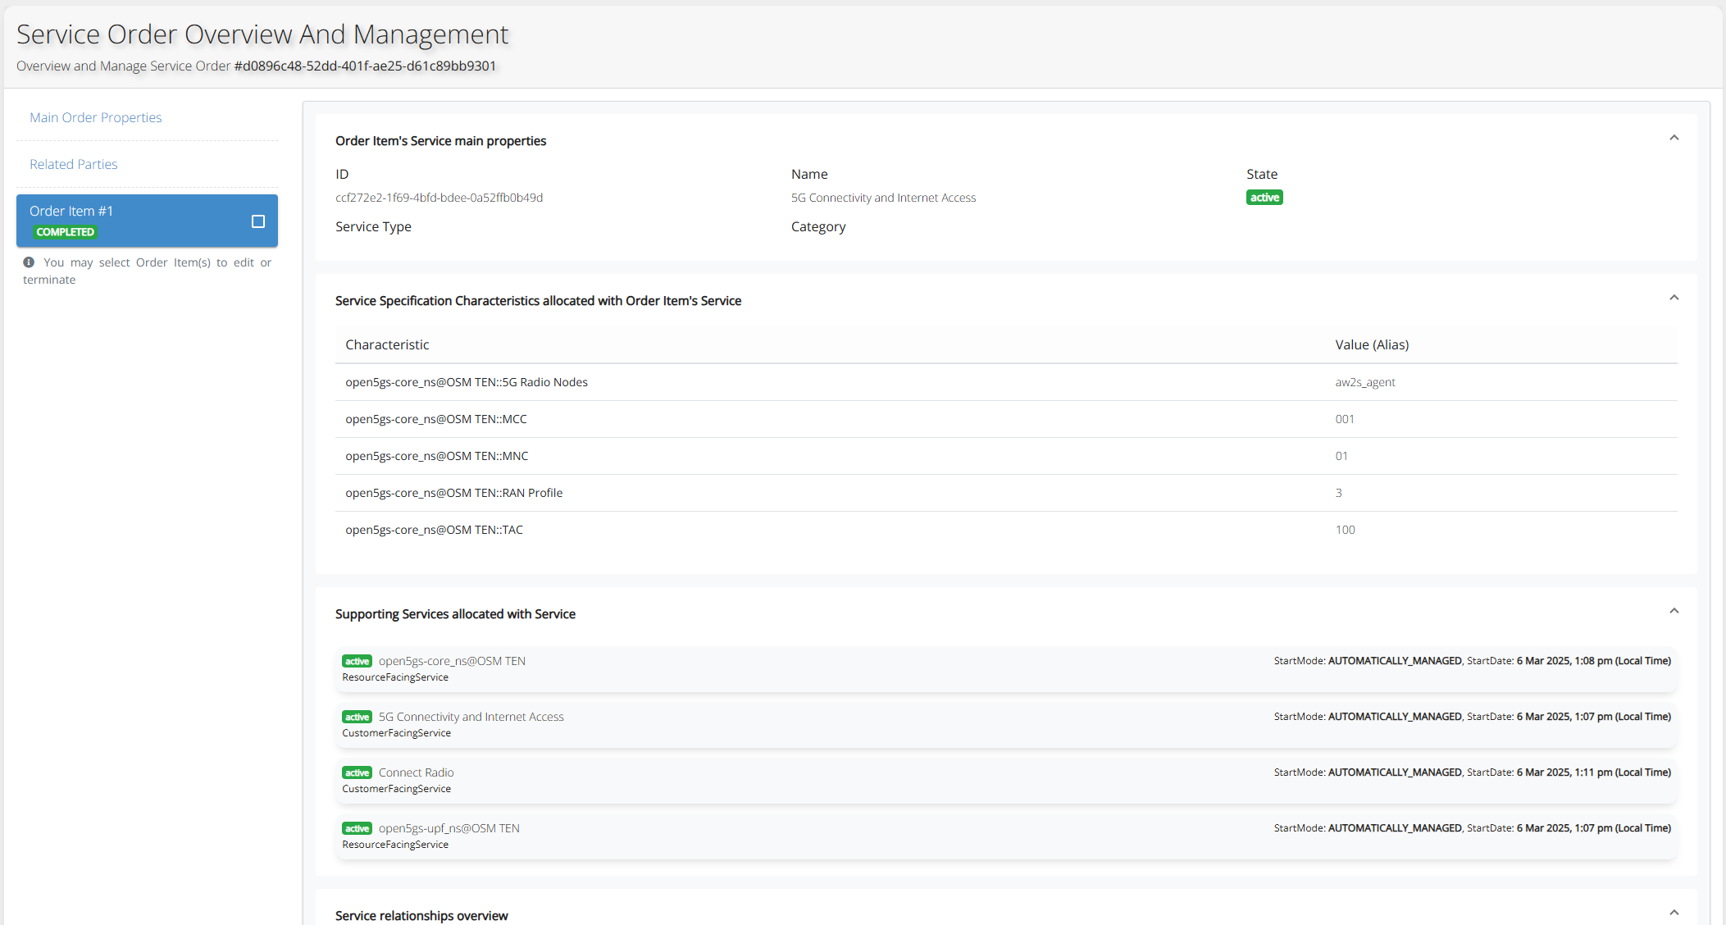Click the 5G Connectivity service name value

point(883,198)
